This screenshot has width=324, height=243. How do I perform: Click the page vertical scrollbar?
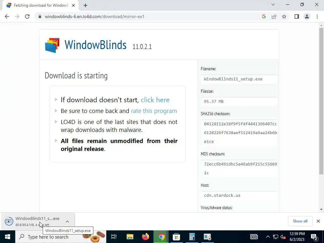pos(321,100)
